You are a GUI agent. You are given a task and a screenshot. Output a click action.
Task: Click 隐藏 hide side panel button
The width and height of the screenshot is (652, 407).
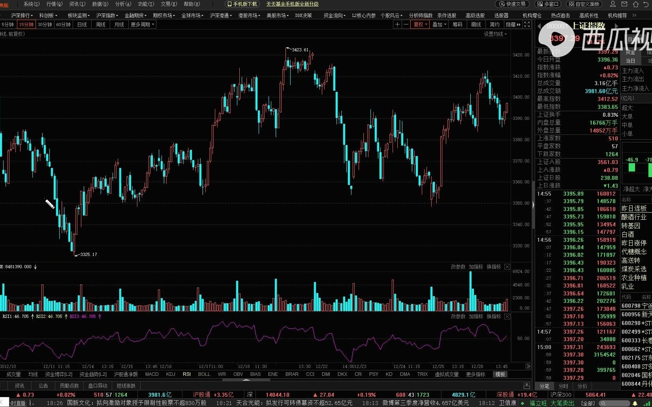513,24
